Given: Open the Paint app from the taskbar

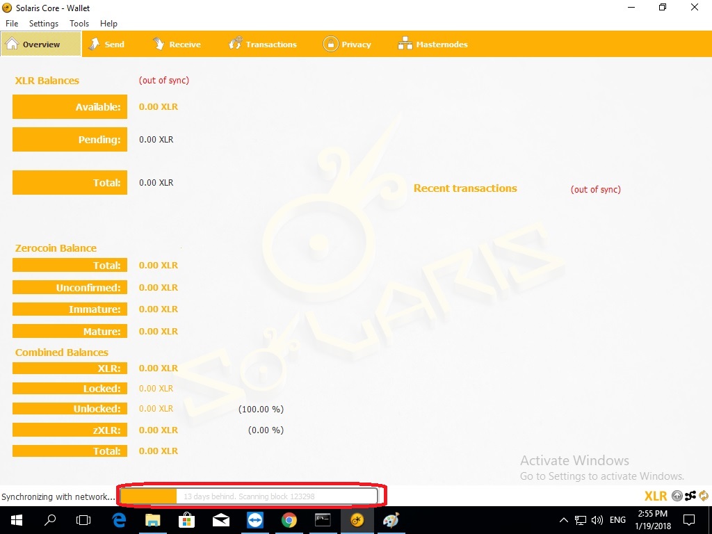Looking at the screenshot, I should [x=391, y=520].
